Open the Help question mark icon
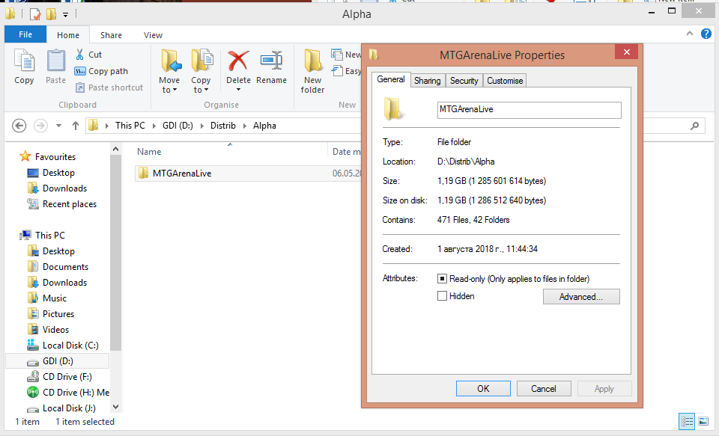Viewport: 719px width, 436px height. 706,34
